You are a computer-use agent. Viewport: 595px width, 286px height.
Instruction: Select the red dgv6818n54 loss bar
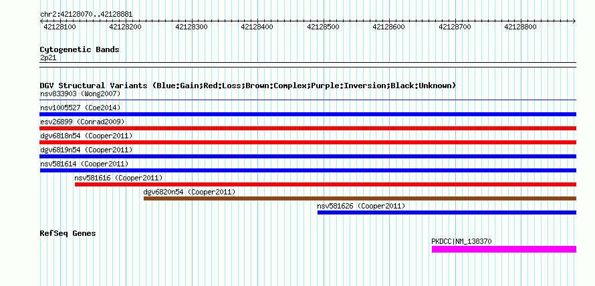[308, 142]
